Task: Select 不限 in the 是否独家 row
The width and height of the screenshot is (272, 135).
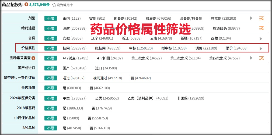Action: click(51, 88)
